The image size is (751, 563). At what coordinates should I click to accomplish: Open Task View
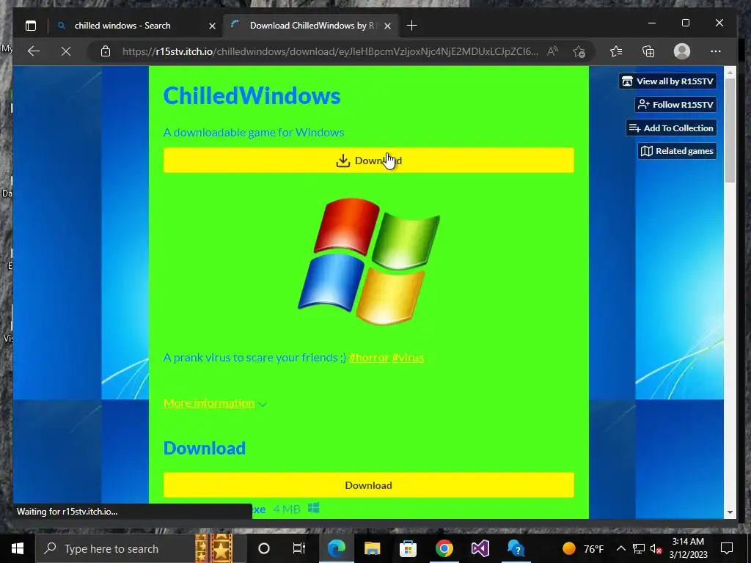299,548
